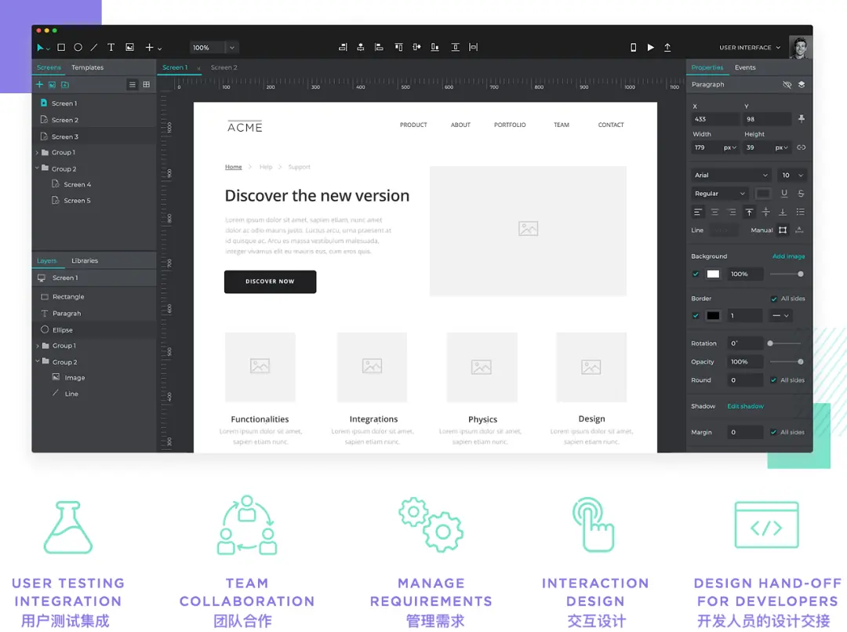Switch to the Screen 2 canvas tab

point(224,67)
